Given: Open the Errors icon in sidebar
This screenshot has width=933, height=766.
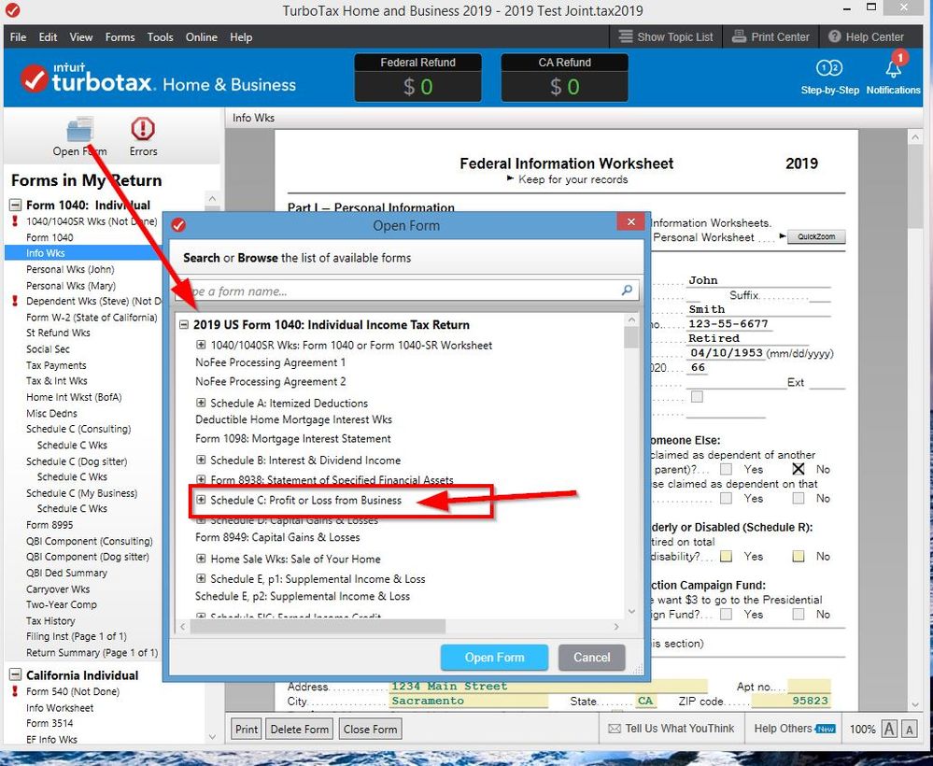Looking at the screenshot, I should [x=143, y=129].
